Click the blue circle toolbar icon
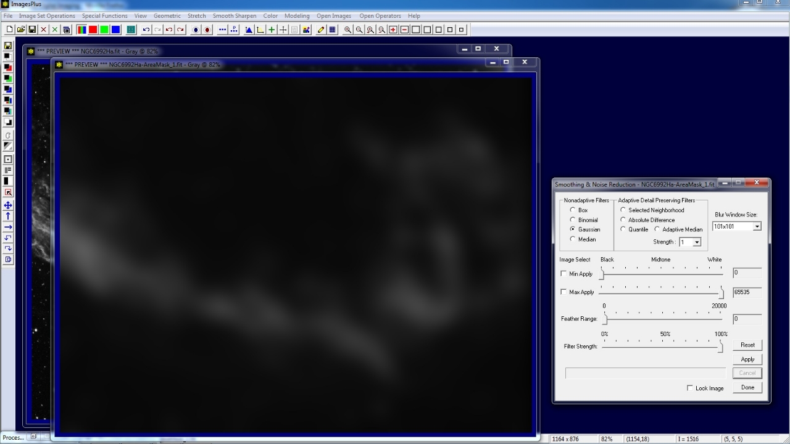The height and width of the screenshot is (444, 790). coord(196,30)
